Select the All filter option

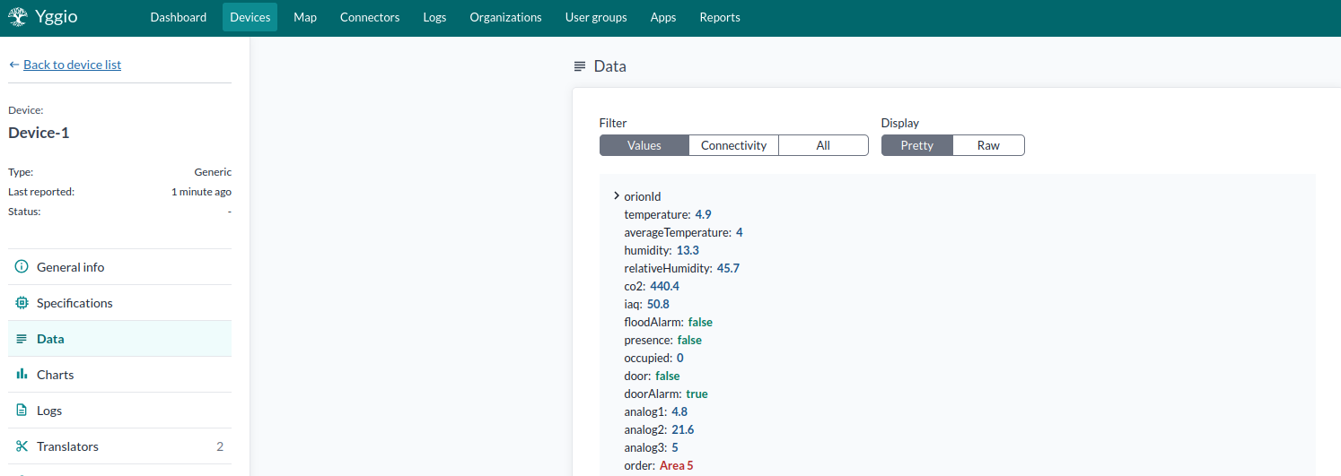pyautogui.click(x=823, y=145)
